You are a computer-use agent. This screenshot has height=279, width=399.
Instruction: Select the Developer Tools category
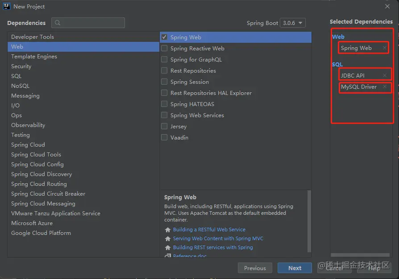point(83,37)
